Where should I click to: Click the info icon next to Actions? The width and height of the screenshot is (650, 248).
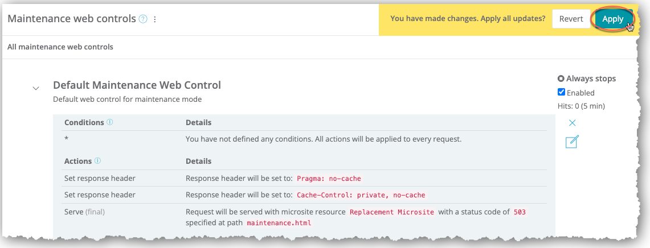[x=97, y=161]
